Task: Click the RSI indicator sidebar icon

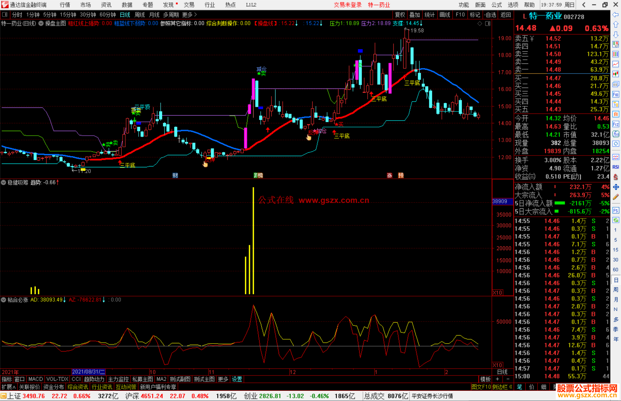Action: click(x=616, y=167)
